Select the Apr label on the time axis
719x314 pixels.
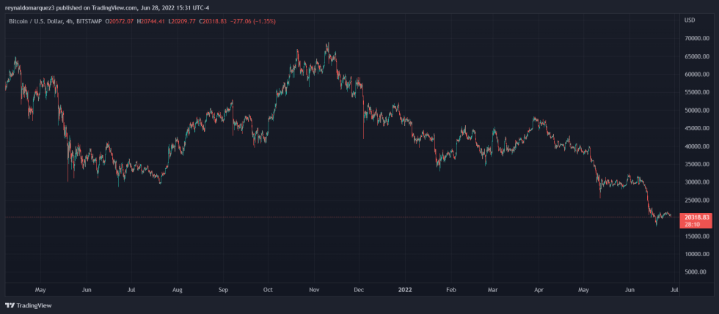tap(539, 289)
